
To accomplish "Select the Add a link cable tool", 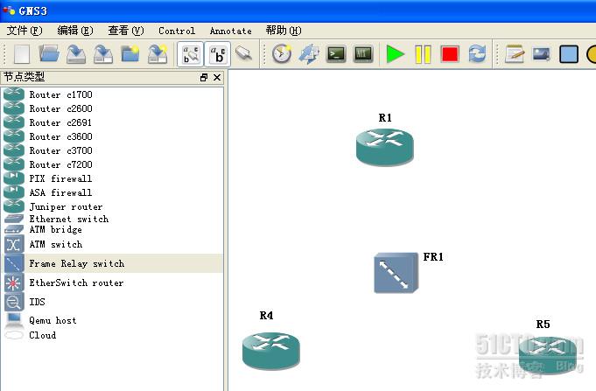I will click(x=243, y=53).
